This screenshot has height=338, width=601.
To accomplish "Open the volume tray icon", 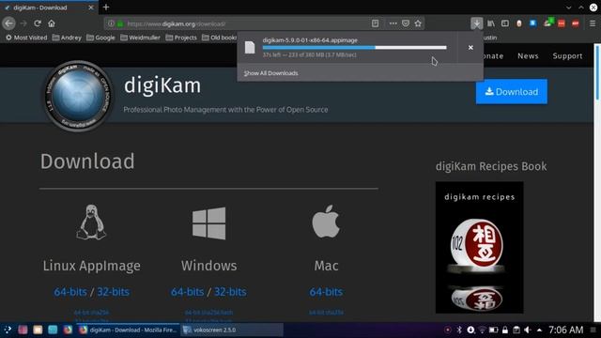I will tap(528, 330).
